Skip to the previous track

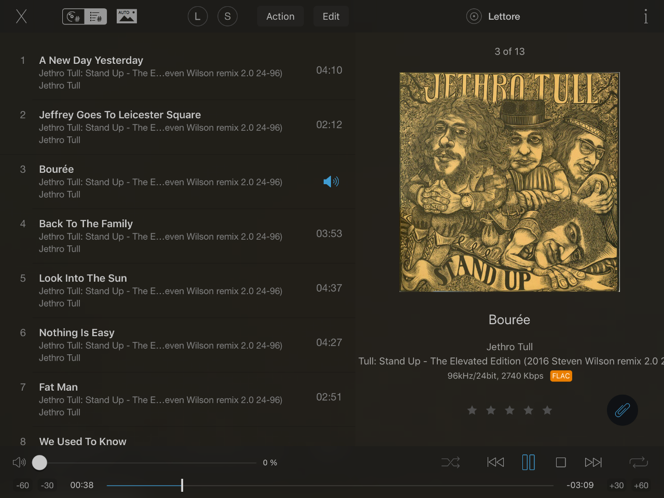coord(495,462)
